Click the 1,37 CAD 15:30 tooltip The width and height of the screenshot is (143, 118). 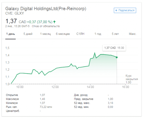114,48
